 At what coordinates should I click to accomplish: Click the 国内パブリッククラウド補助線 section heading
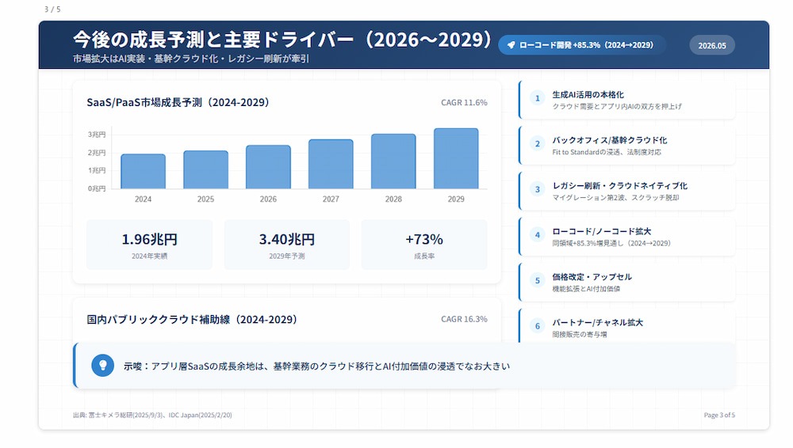pos(192,319)
